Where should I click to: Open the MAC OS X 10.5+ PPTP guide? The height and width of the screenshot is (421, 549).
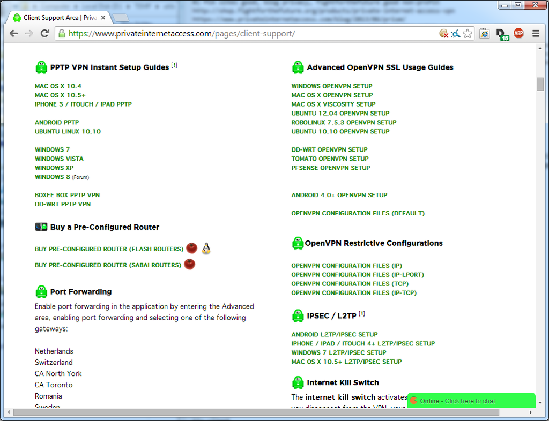[x=60, y=95]
